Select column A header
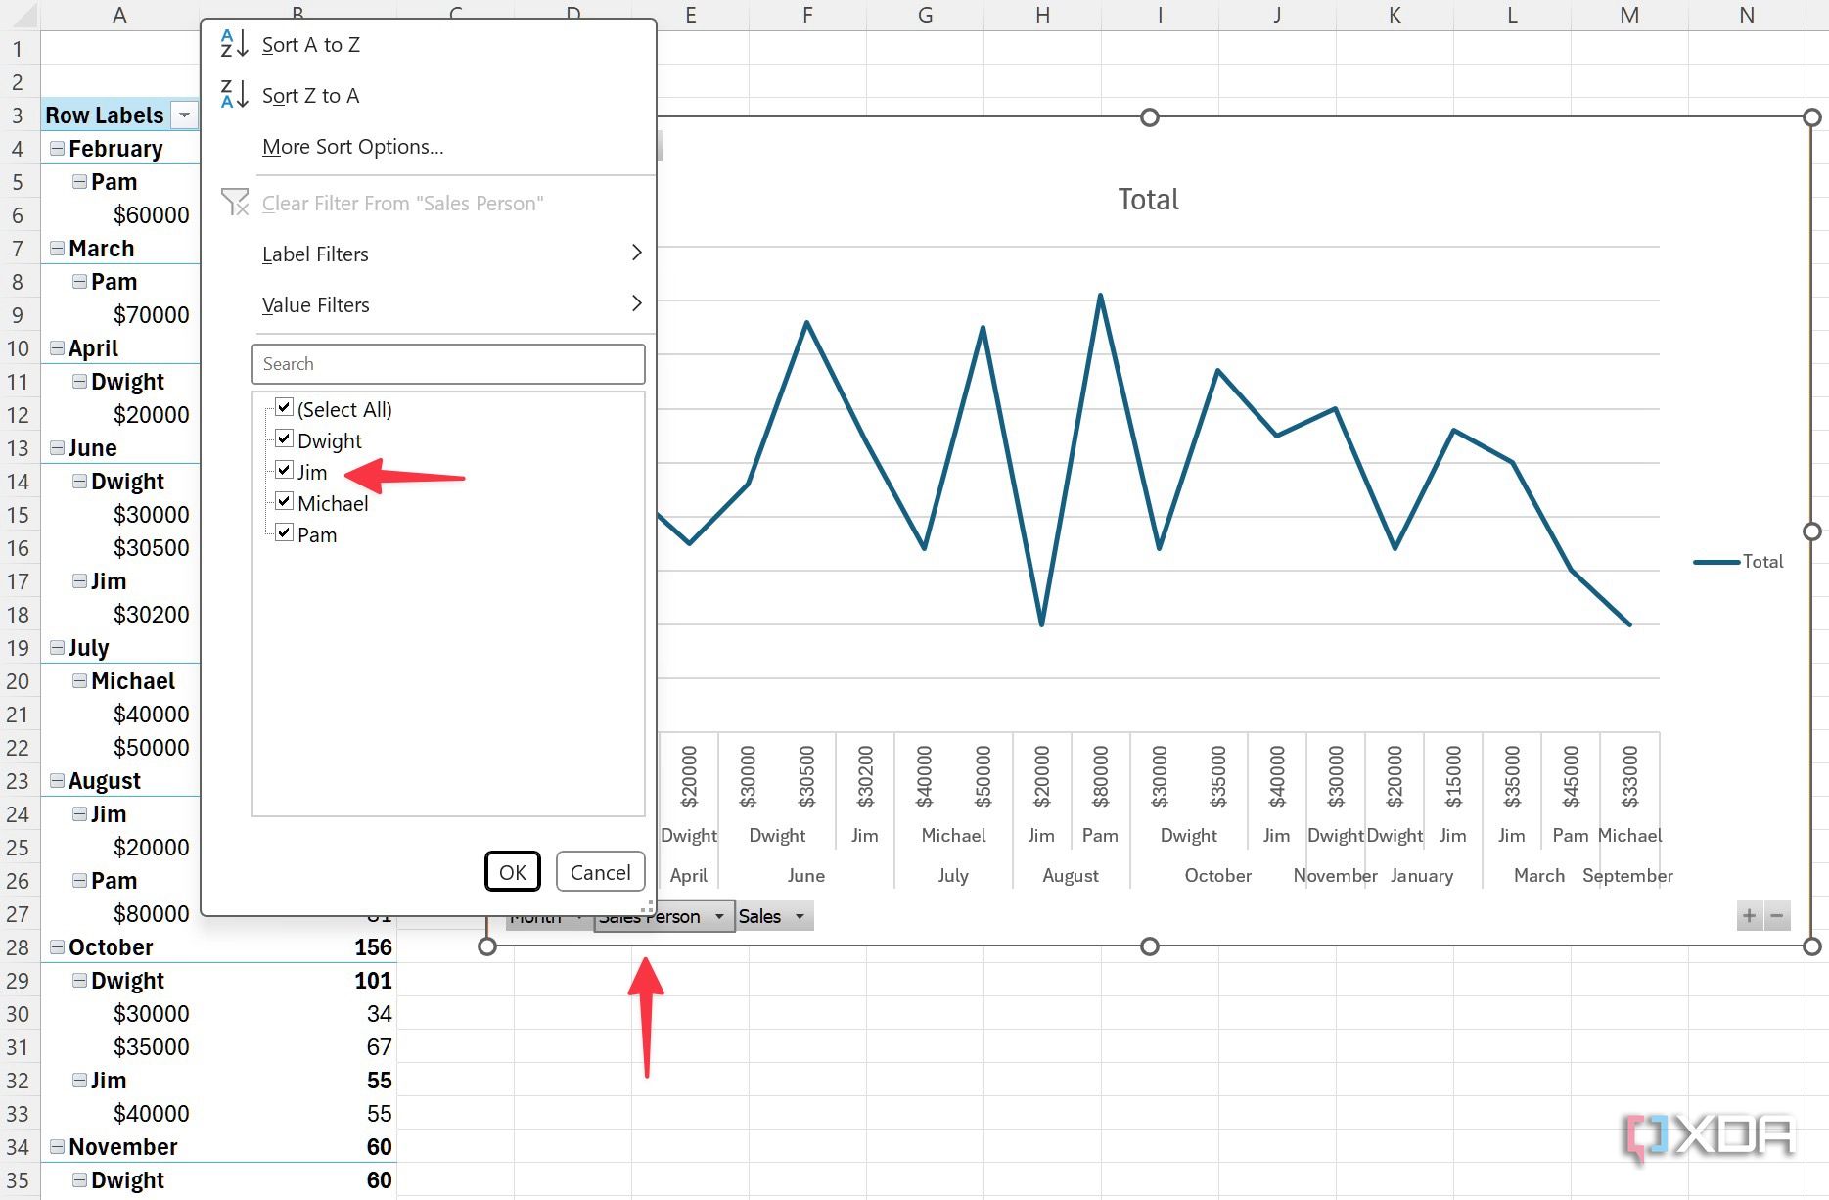1829x1200 pixels. (119, 15)
